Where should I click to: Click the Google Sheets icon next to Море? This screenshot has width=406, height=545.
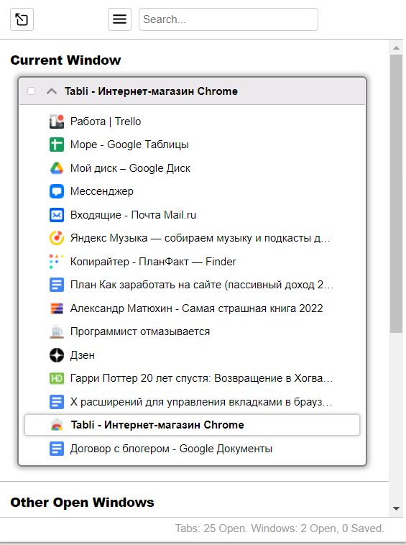coord(57,145)
